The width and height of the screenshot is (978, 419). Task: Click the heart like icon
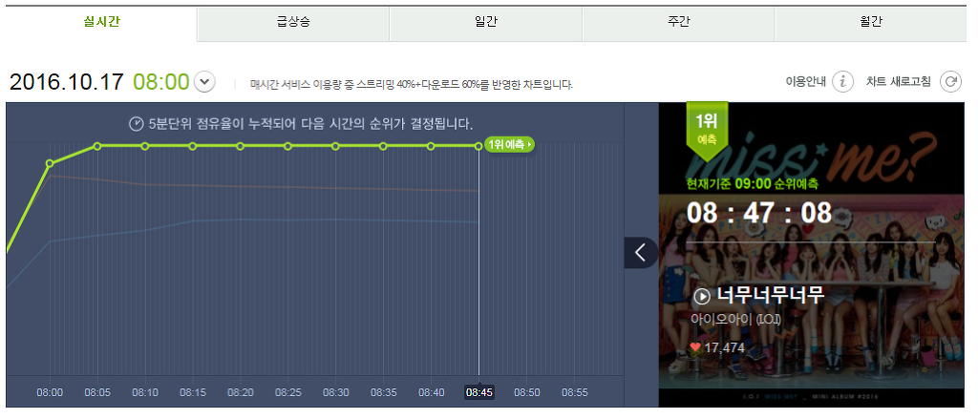pyautogui.click(x=694, y=347)
